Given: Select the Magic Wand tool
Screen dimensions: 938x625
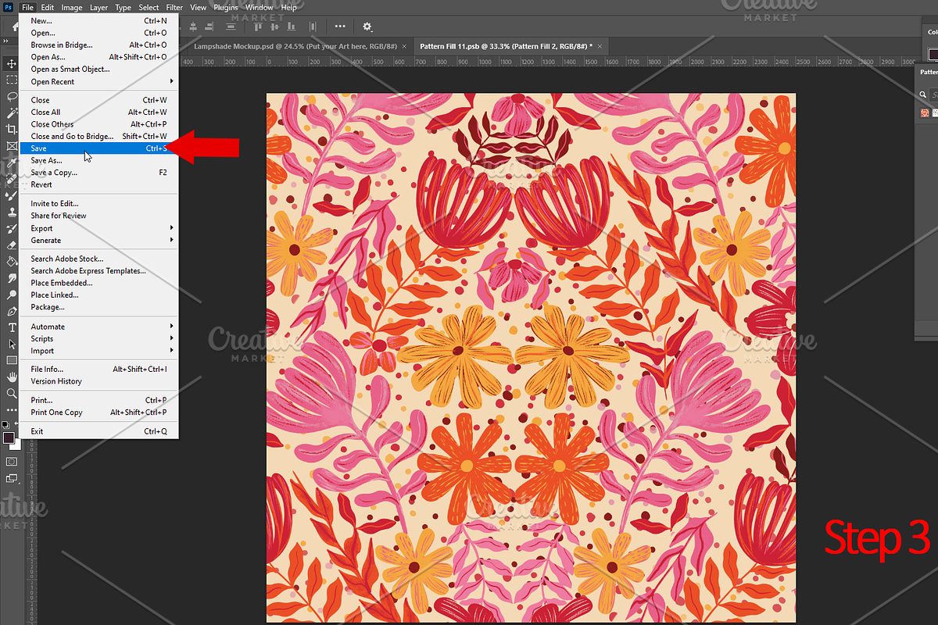Looking at the screenshot, I should [12, 112].
